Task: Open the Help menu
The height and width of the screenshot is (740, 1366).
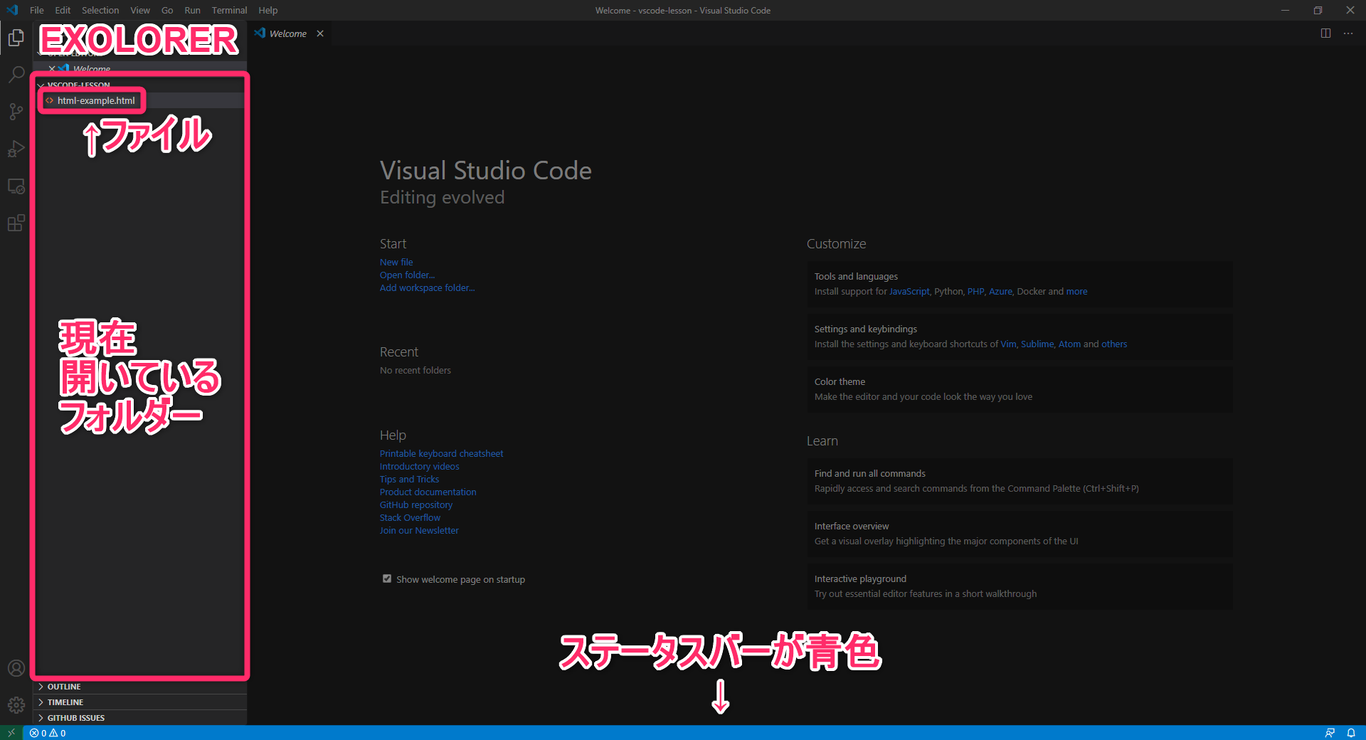Action: pyautogui.click(x=268, y=10)
